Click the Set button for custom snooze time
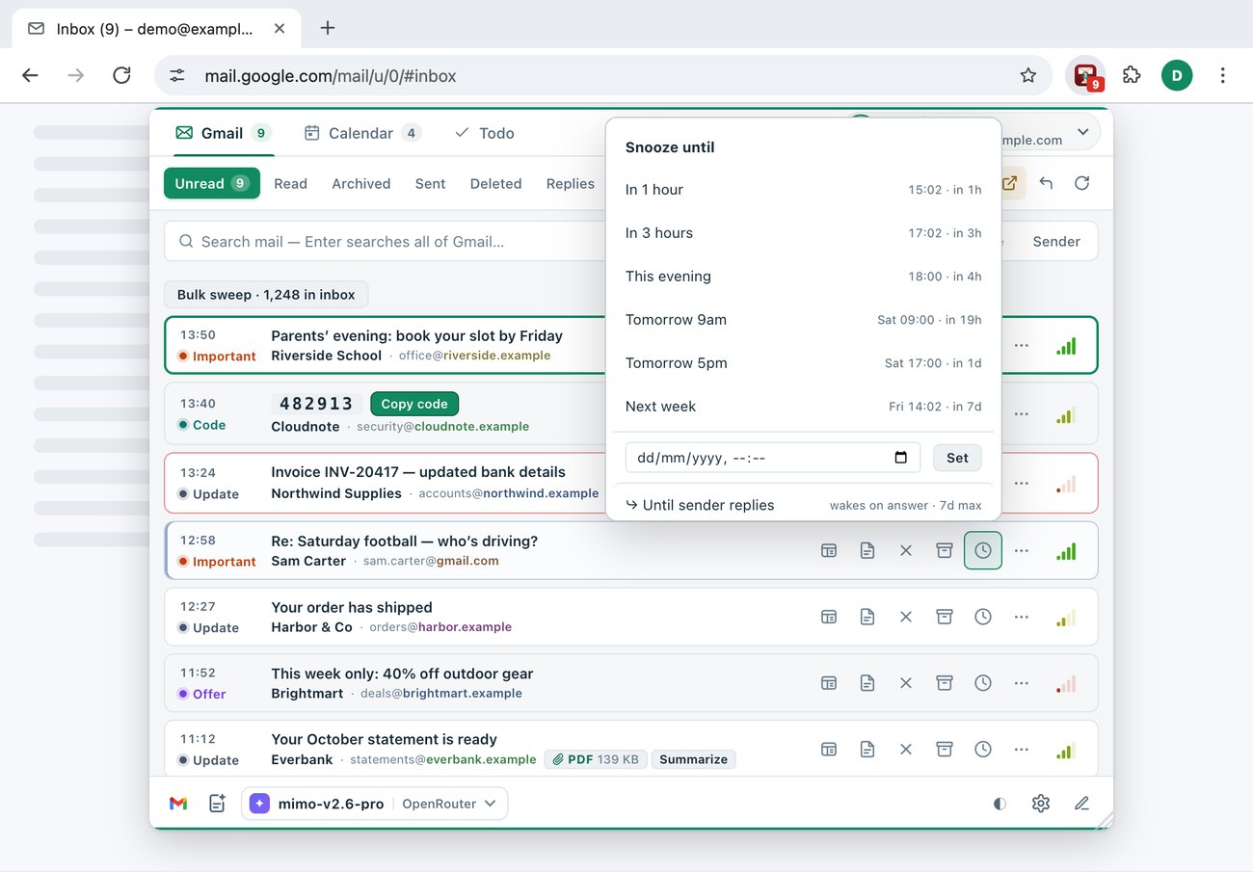This screenshot has height=872, width=1253. 957,458
